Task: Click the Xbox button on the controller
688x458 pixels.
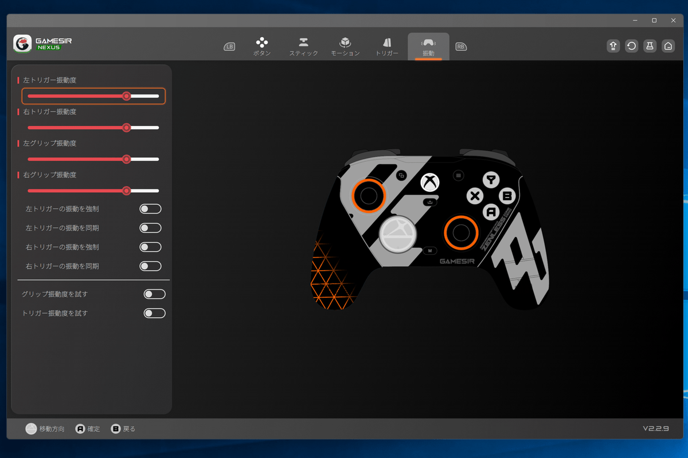Action: pyautogui.click(x=430, y=182)
